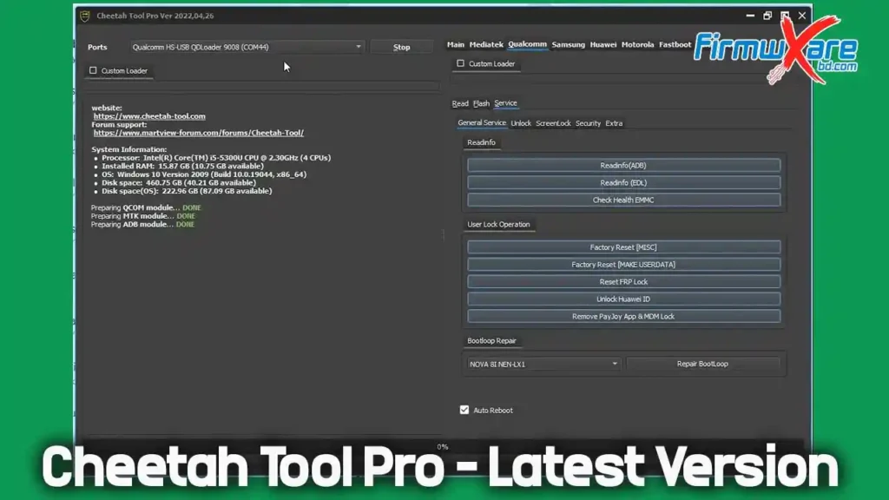Disable the Auto Reboot checkbox
The width and height of the screenshot is (889, 500).
click(x=465, y=410)
